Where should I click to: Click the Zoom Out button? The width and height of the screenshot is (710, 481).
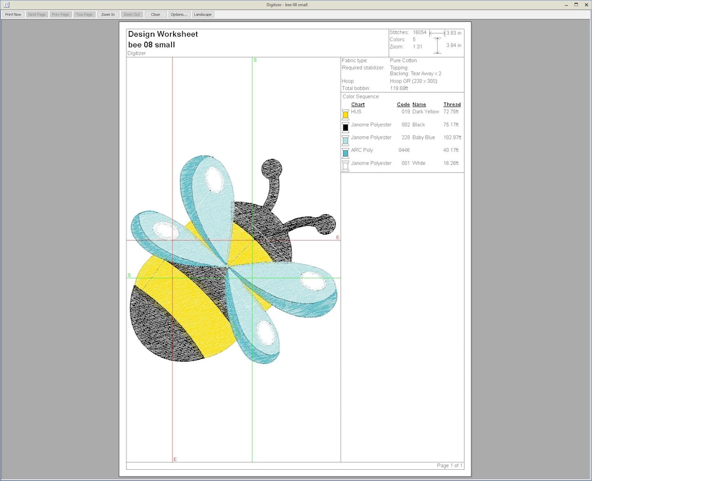click(x=132, y=14)
